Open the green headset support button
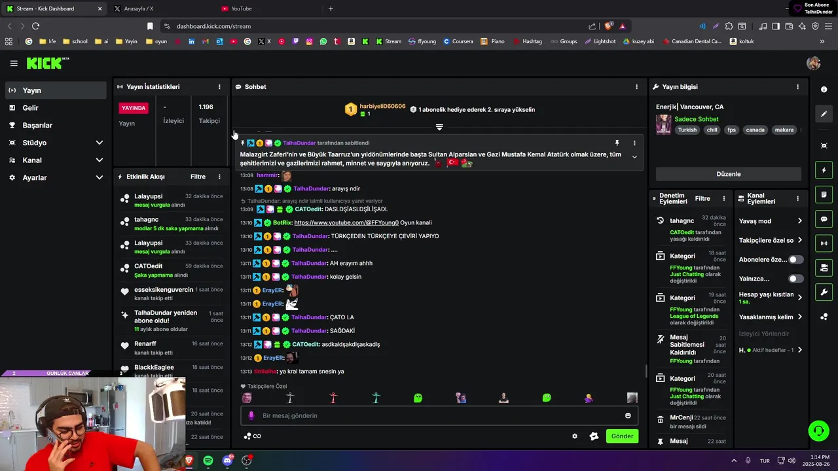The height and width of the screenshot is (471, 838). tap(818, 430)
